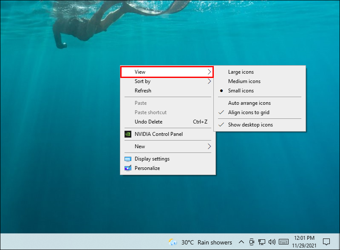Viewport: 340px width, 250px height.
Task: Click the Display settings monitor icon
Action: click(x=128, y=159)
